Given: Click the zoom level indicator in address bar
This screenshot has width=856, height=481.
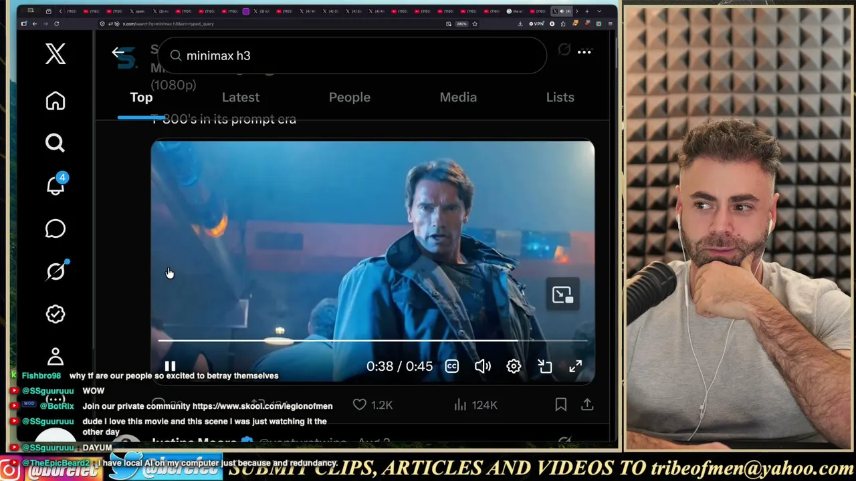Looking at the screenshot, I should [x=461, y=24].
